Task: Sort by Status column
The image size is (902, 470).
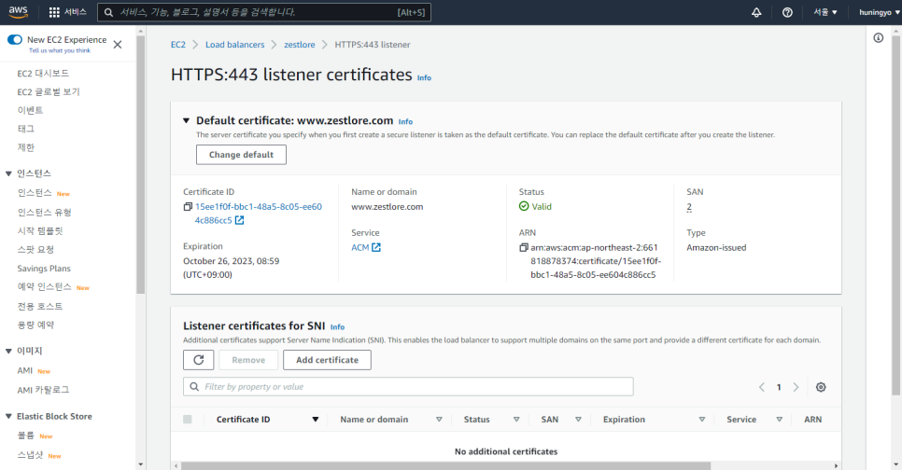Action: tap(516, 420)
